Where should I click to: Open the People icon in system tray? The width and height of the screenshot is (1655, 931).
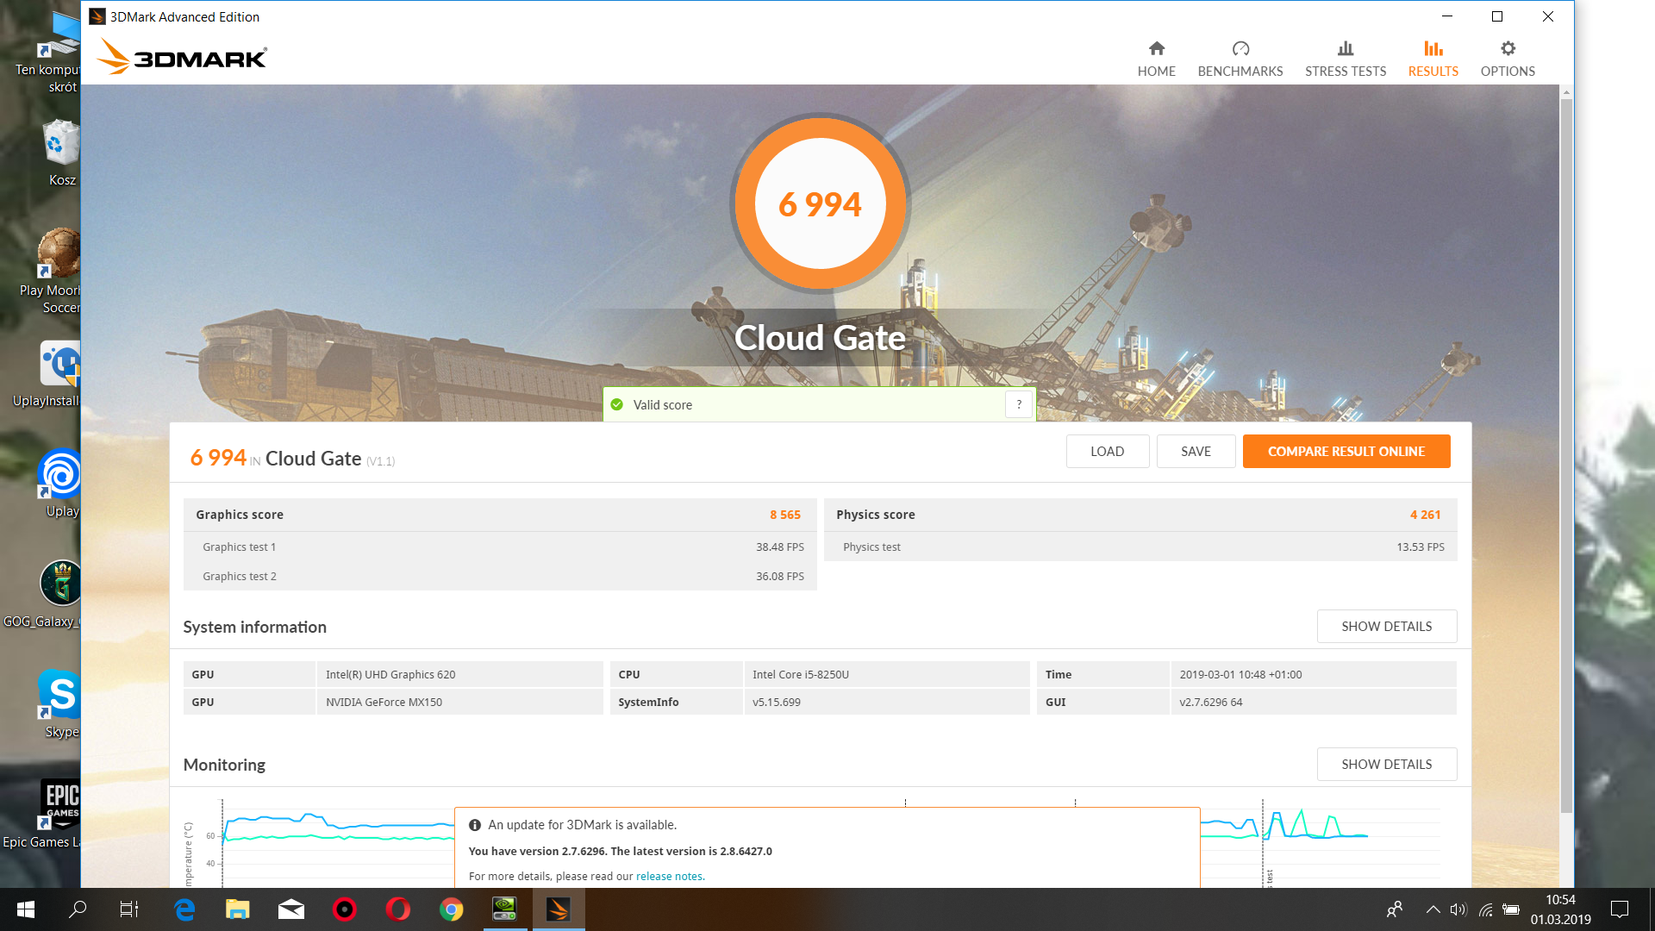1394,909
